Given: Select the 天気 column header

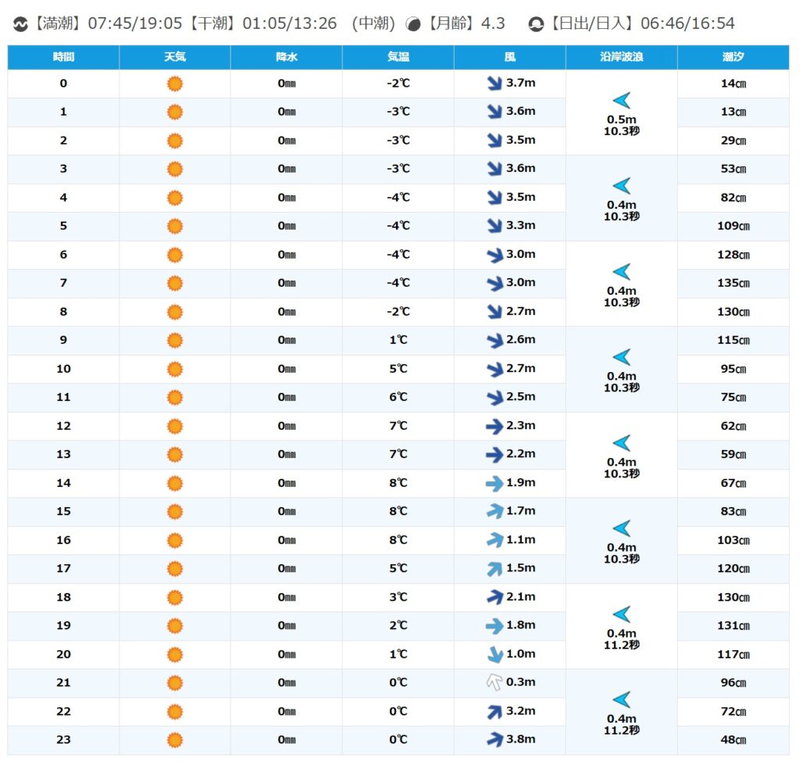Looking at the screenshot, I should 175,58.
